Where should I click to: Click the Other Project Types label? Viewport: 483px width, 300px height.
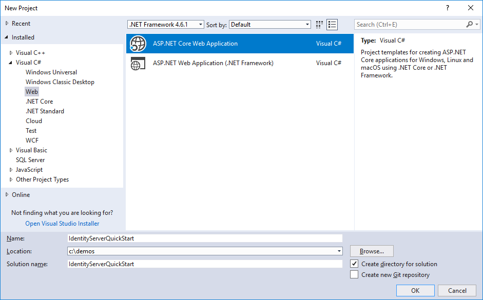tap(42, 179)
